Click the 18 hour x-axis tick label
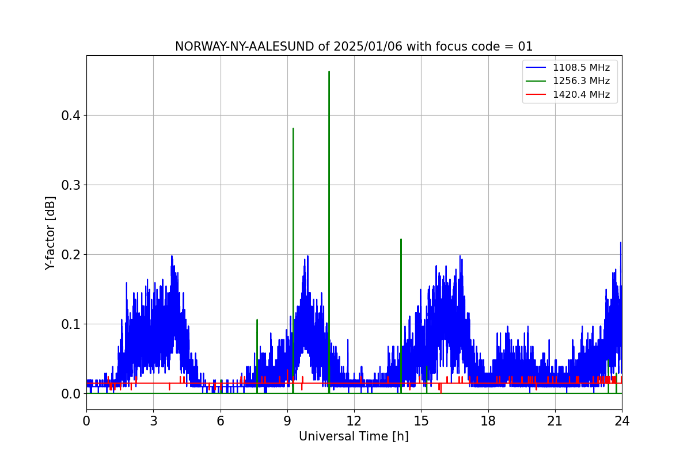This screenshot has height=460, width=691. coord(488,421)
